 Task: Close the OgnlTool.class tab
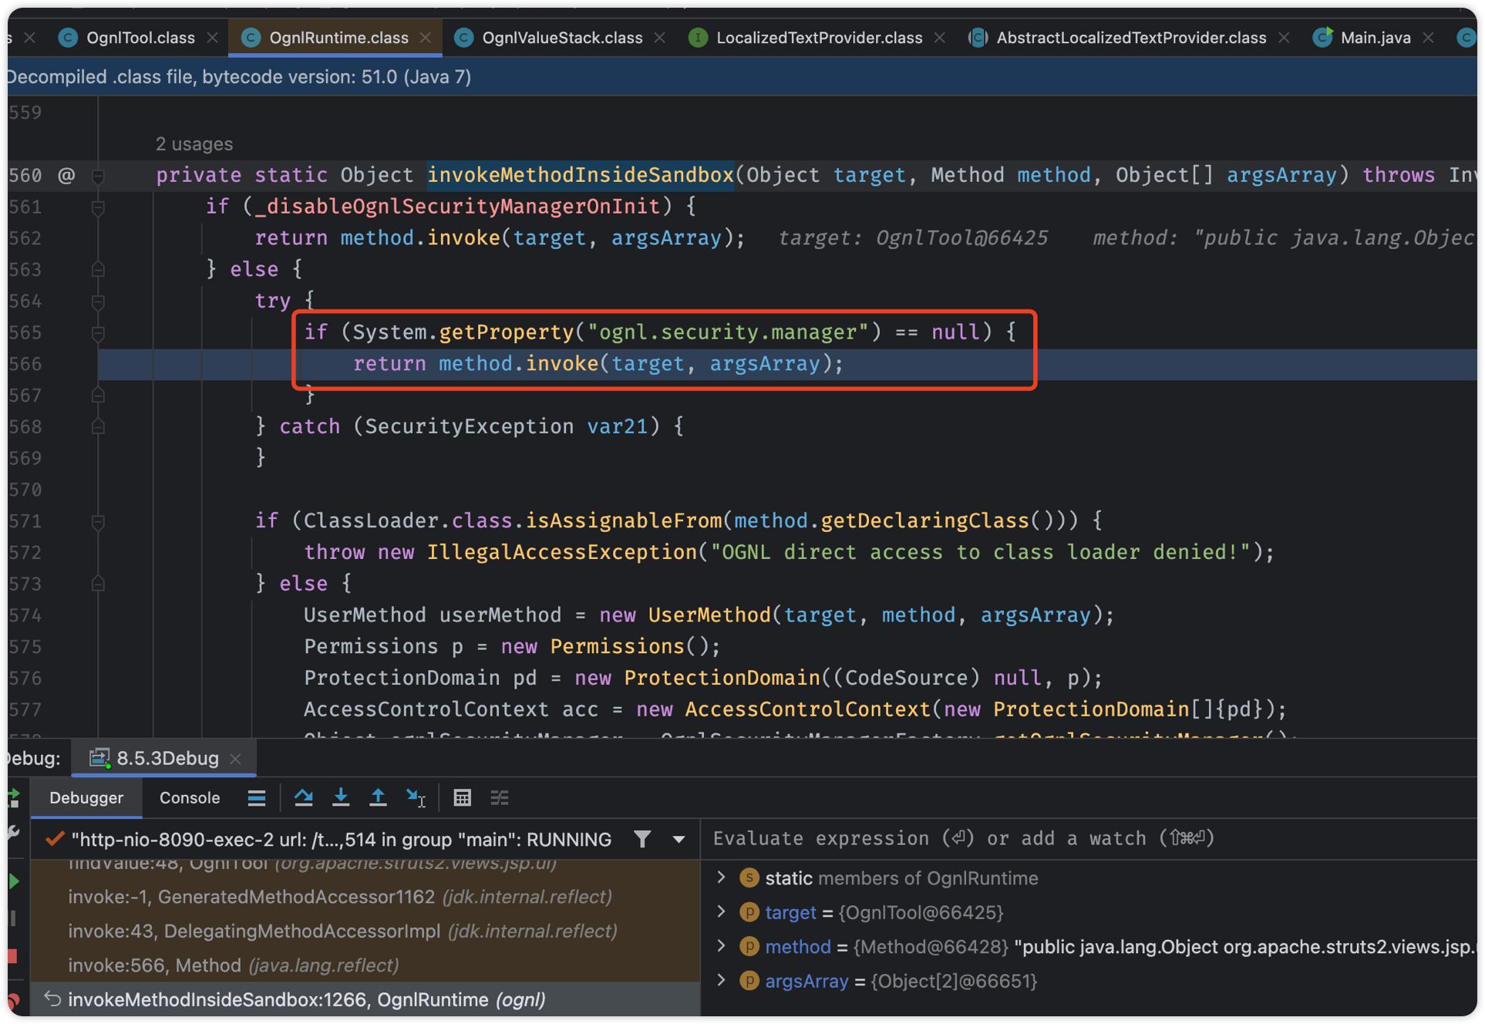point(212,37)
